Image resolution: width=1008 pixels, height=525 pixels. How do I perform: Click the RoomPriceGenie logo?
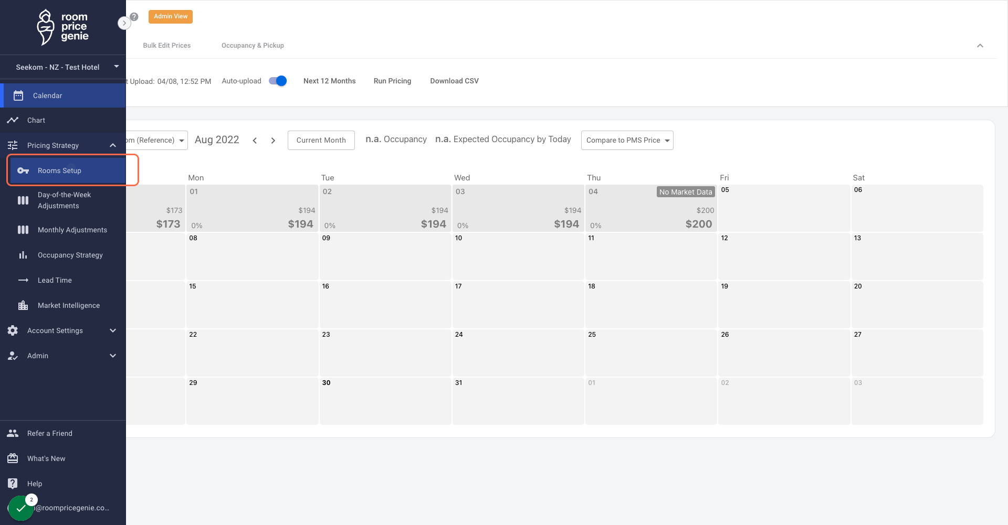(x=62, y=27)
